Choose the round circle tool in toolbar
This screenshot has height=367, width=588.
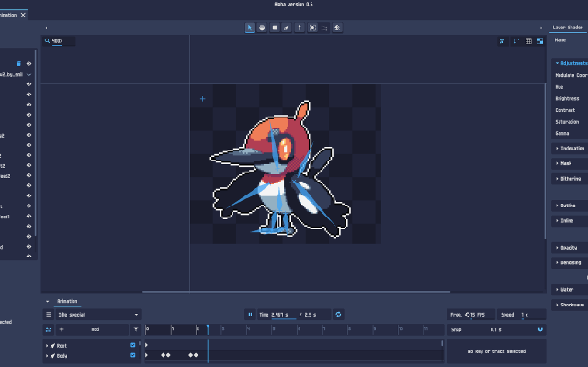(262, 28)
